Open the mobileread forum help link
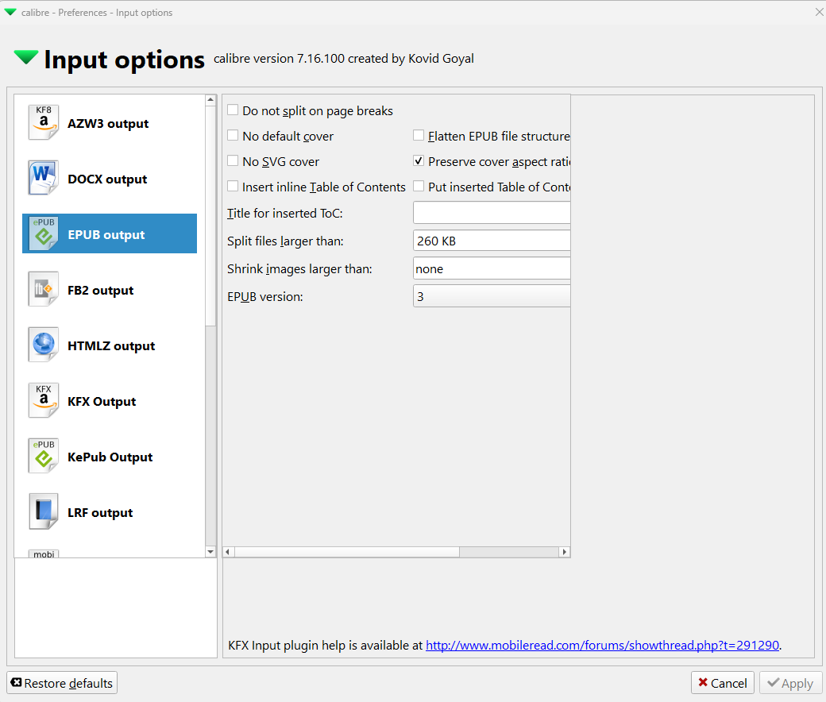The width and height of the screenshot is (826, 702). [602, 646]
